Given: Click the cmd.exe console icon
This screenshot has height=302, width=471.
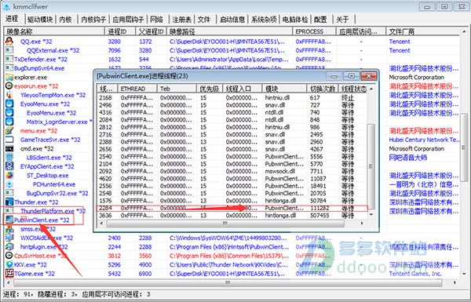Looking at the screenshot, I should pos(9,148).
